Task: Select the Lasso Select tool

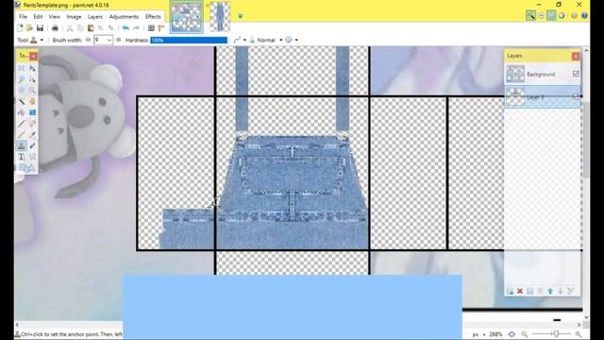Action: [x=21, y=79]
